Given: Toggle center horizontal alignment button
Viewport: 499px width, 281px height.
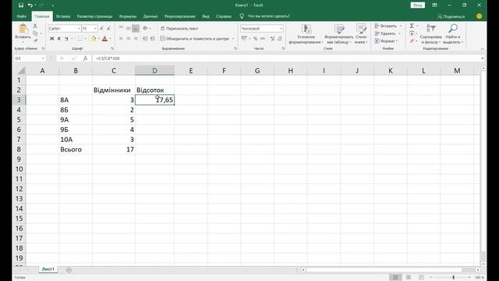Looking at the screenshot, I should click(x=128, y=38).
